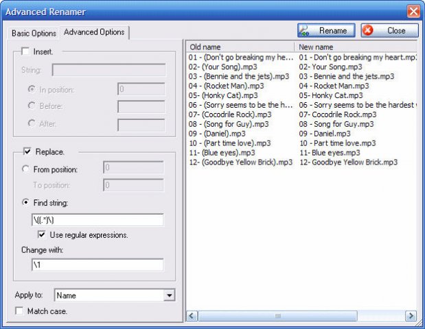Click the horizontal scrollbar thumb
The image size is (425, 329).
tap(277, 316)
